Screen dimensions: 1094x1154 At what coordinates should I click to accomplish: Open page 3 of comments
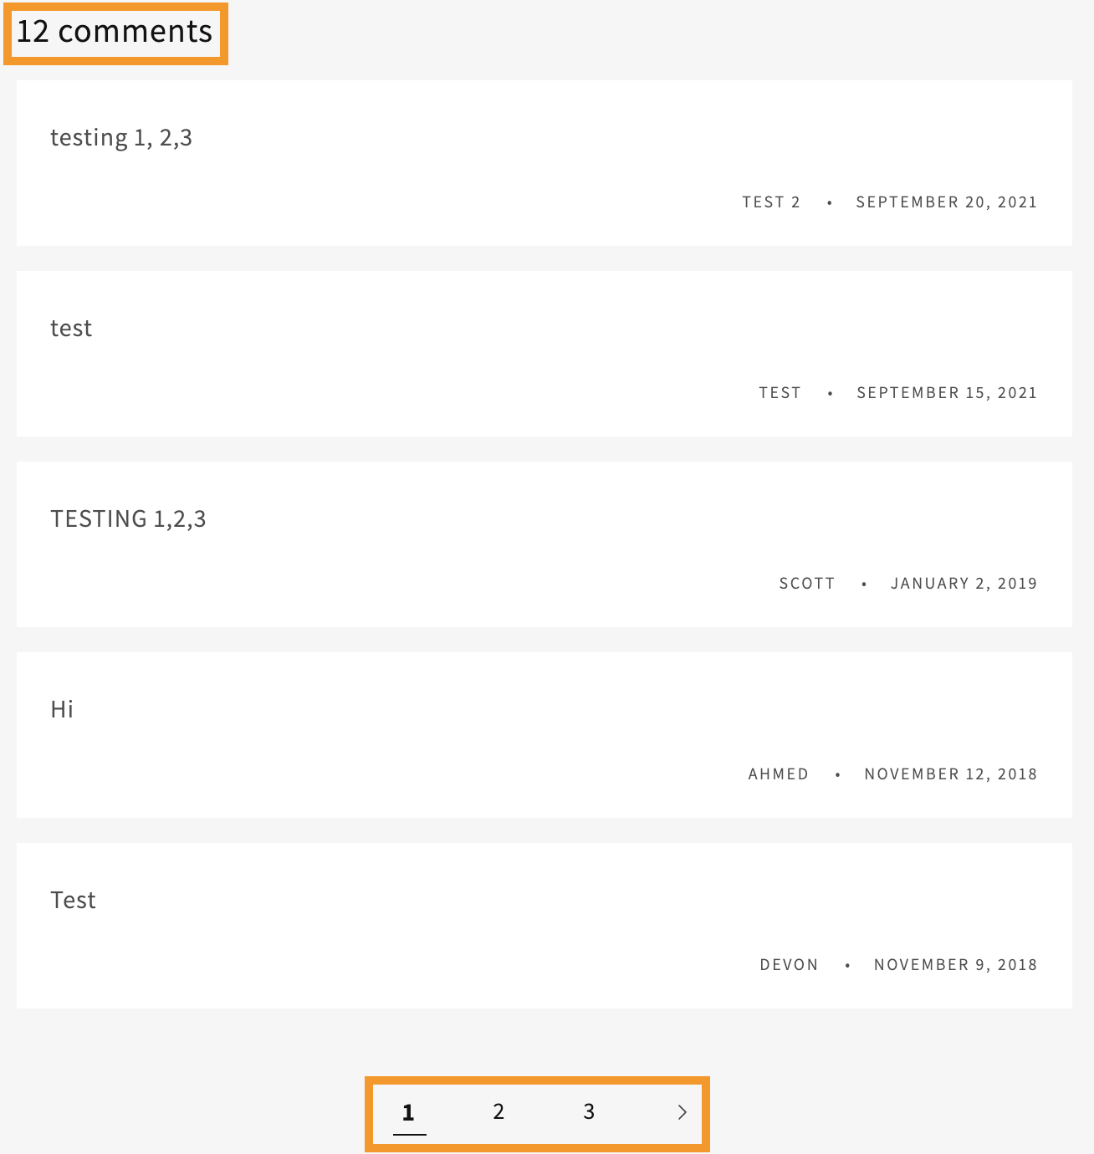tap(589, 1112)
